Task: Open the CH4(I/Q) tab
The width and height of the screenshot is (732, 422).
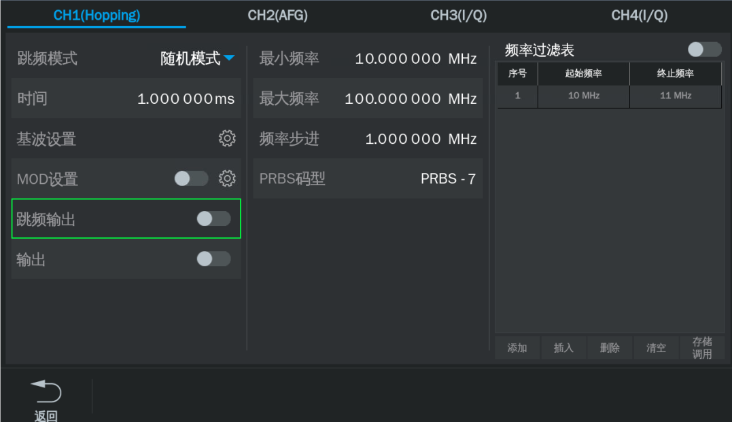Action: click(640, 16)
